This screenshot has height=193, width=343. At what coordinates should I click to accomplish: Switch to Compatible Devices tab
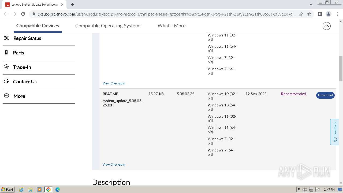[38, 26]
